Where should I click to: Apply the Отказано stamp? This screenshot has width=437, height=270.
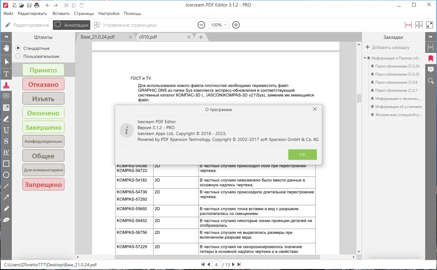tap(43, 84)
